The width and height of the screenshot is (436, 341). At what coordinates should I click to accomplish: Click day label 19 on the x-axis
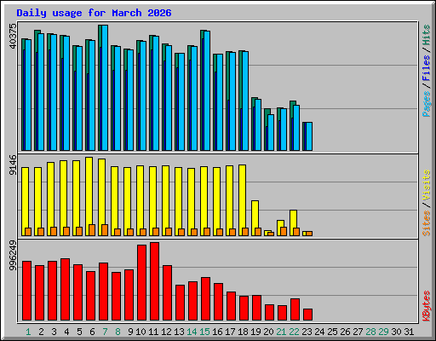[255, 332]
